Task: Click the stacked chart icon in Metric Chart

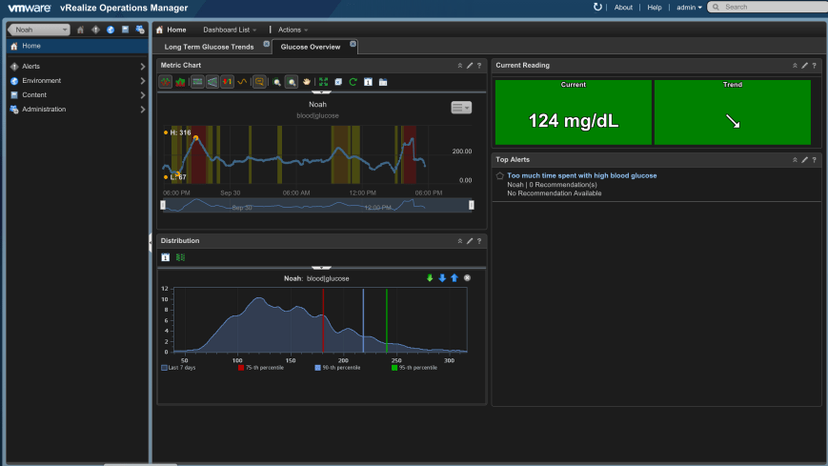Action: click(x=181, y=82)
